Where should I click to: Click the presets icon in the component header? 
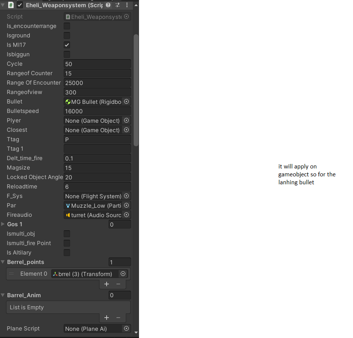coord(117,5)
